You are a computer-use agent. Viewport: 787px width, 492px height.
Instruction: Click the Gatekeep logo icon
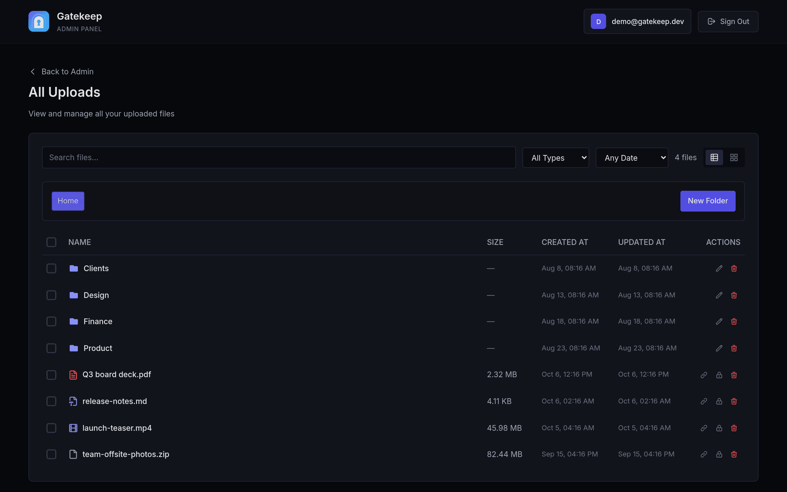tap(39, 22)
